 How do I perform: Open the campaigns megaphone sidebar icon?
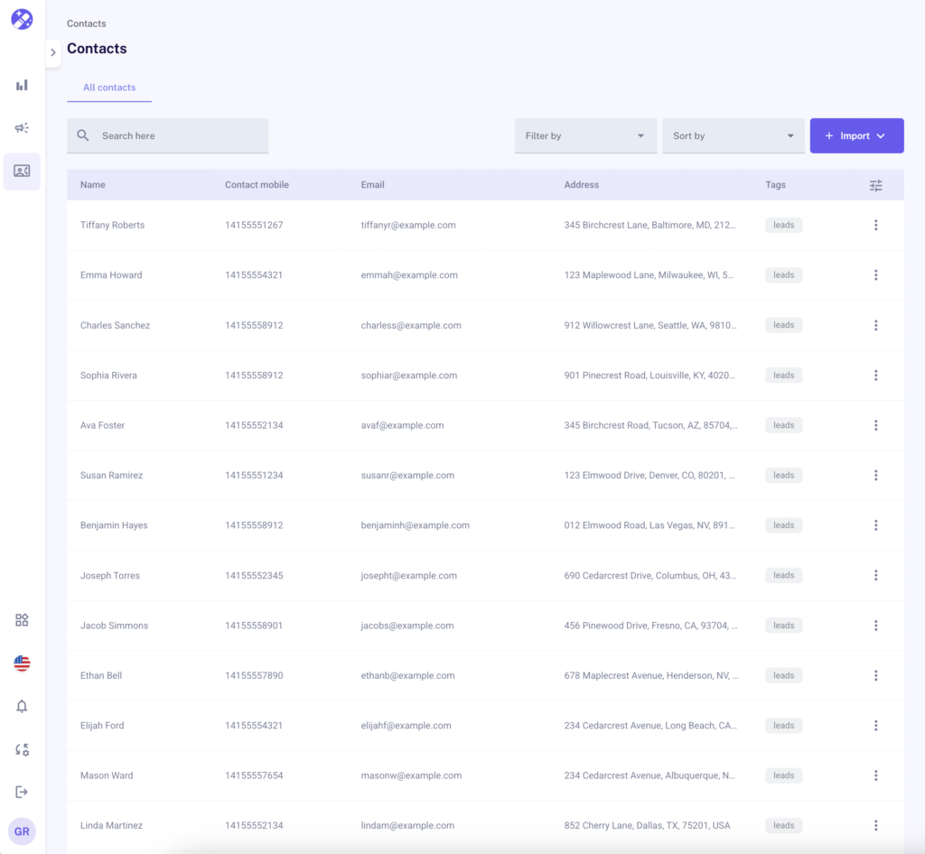(22, 128)
